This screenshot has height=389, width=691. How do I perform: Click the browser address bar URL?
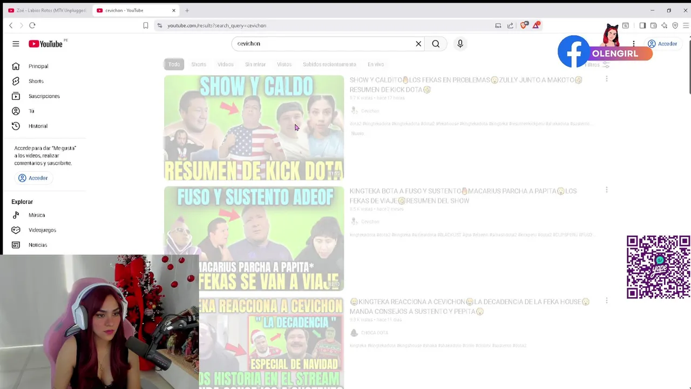pyautogui.click(x=216, y=25)
